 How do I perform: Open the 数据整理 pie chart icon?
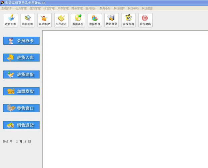click(95, 20)
